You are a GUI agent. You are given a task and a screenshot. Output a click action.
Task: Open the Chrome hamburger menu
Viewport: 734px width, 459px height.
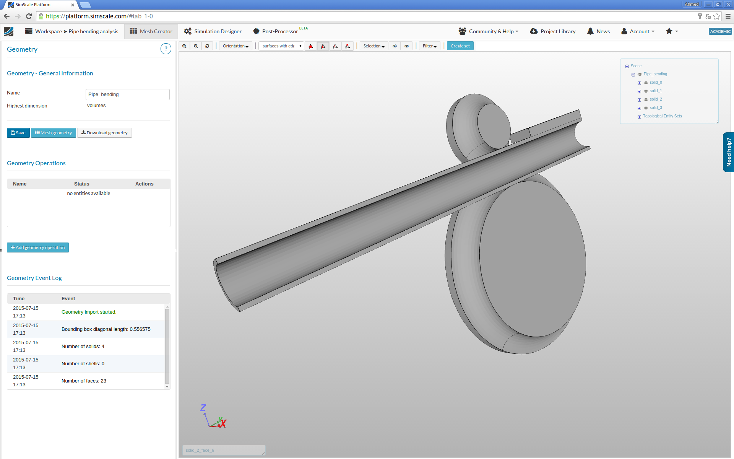pyautogui.click(x=728, y=16)
